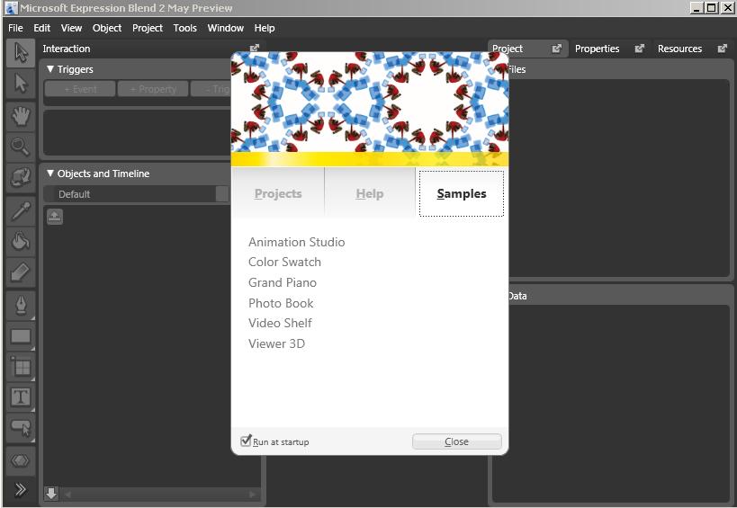Switch to the Properties panel tab
737x508 pixels.
[x=597, y=49]
